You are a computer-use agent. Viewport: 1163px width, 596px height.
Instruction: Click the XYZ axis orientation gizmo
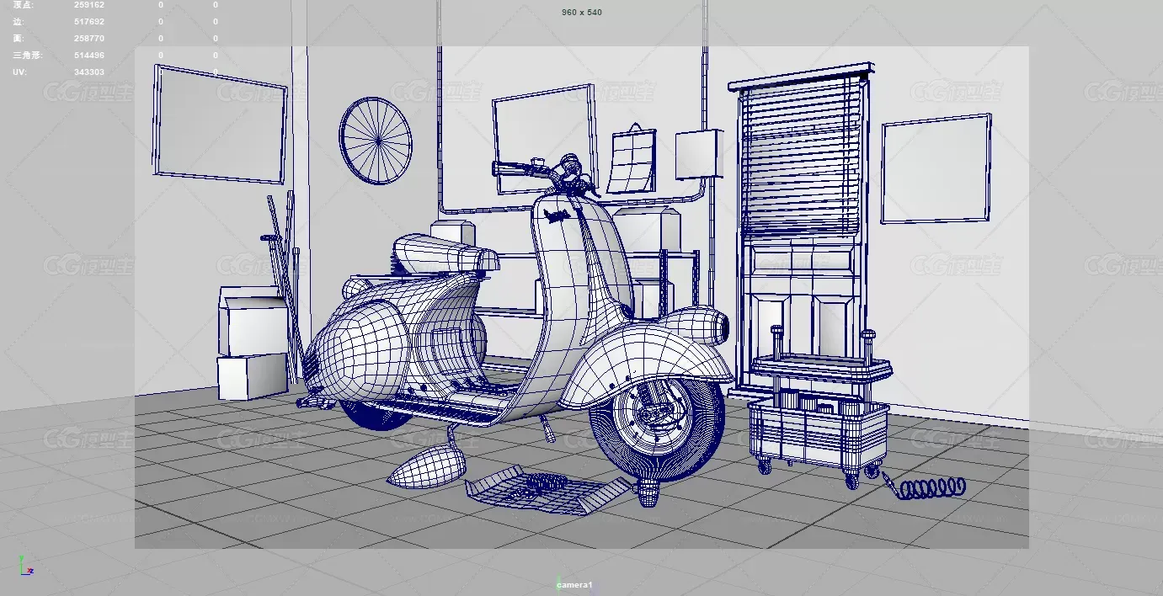[25, 565]
